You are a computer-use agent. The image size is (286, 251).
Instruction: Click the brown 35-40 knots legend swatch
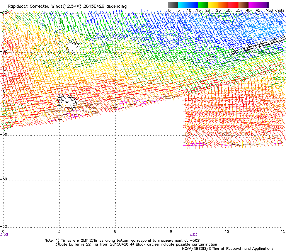[243, 5]
